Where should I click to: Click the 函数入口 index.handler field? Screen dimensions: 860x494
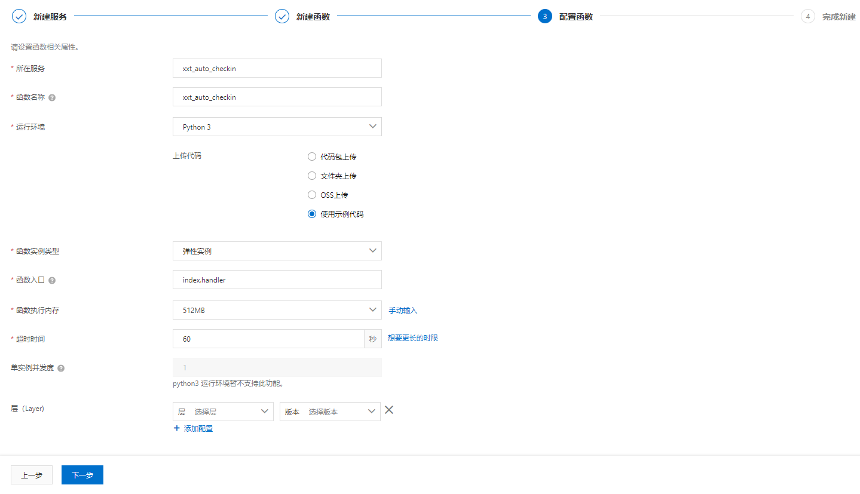pos(277,280)
